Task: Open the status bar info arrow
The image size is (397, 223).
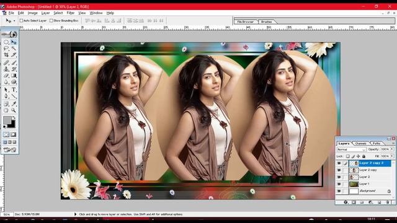Action: tap(75, 214)
